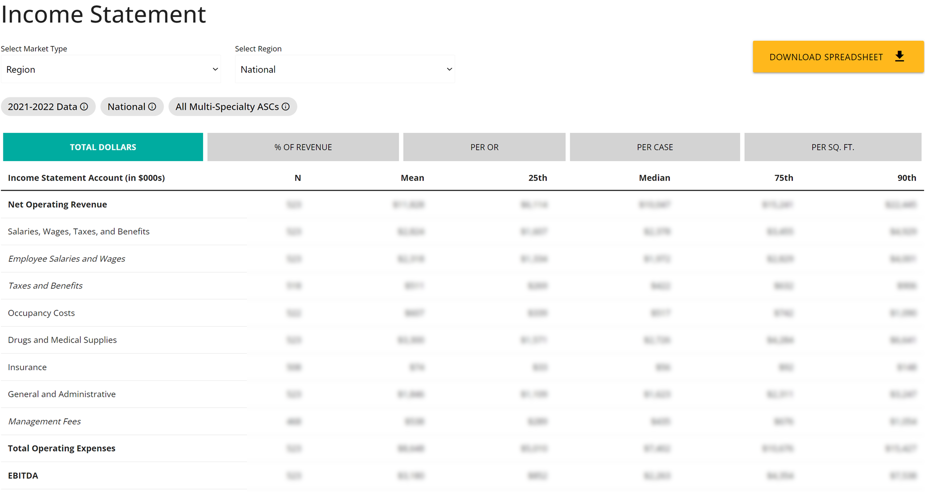The width and height of the screenshot is (925, 493).
Task: Select the Per OR tab
Action: pos(484,147)
